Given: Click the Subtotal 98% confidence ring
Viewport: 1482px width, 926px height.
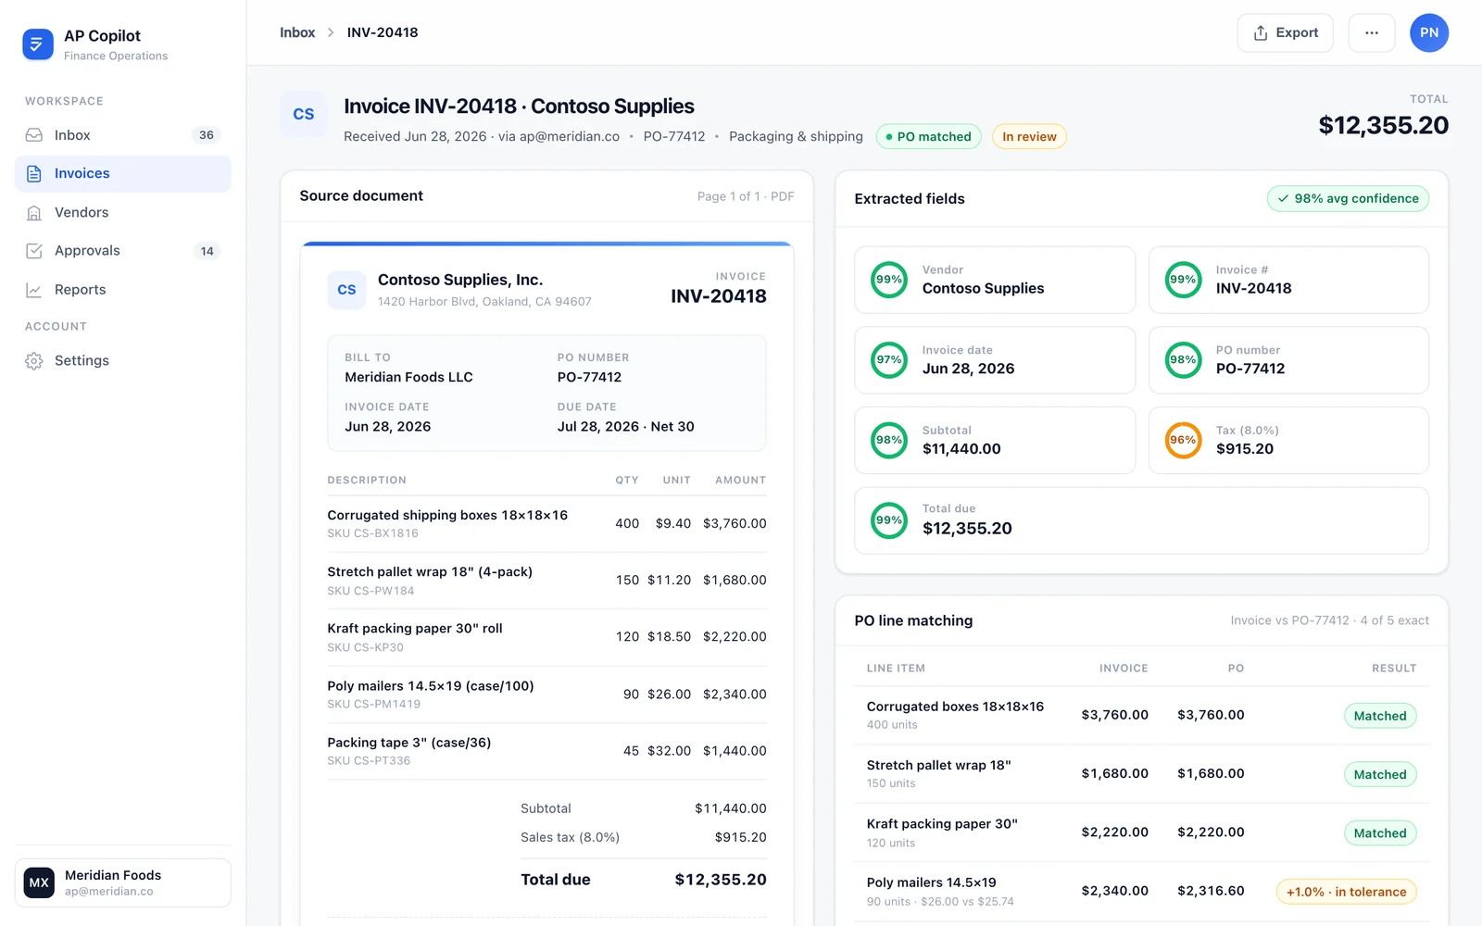Looking at the screenshot, I should 889,441.
